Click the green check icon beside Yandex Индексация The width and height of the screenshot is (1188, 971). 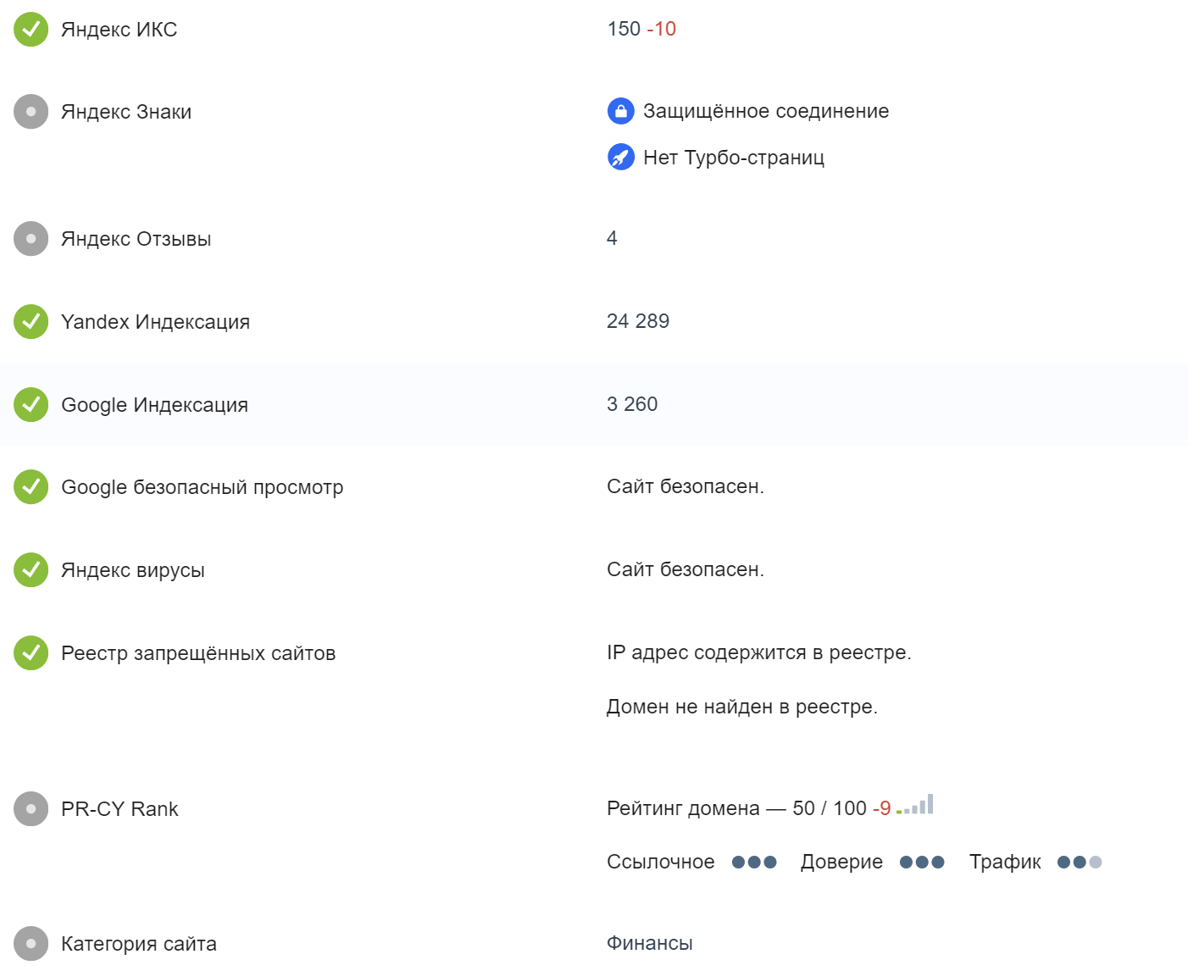point(31,322)
